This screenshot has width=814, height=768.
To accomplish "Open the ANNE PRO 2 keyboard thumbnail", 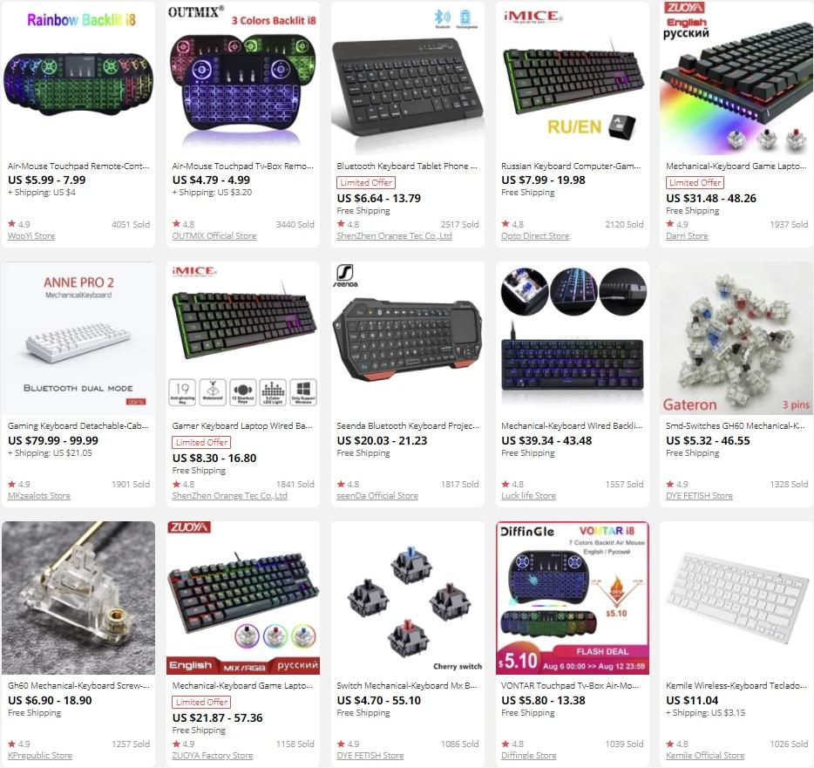I will pos(78,338).
